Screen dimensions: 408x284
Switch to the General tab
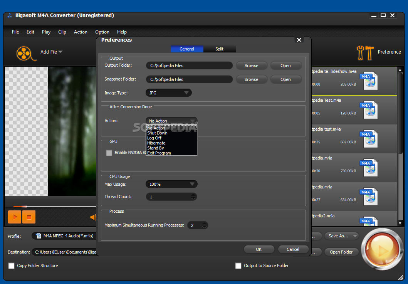pyautogui.click(x=187, y=49)
